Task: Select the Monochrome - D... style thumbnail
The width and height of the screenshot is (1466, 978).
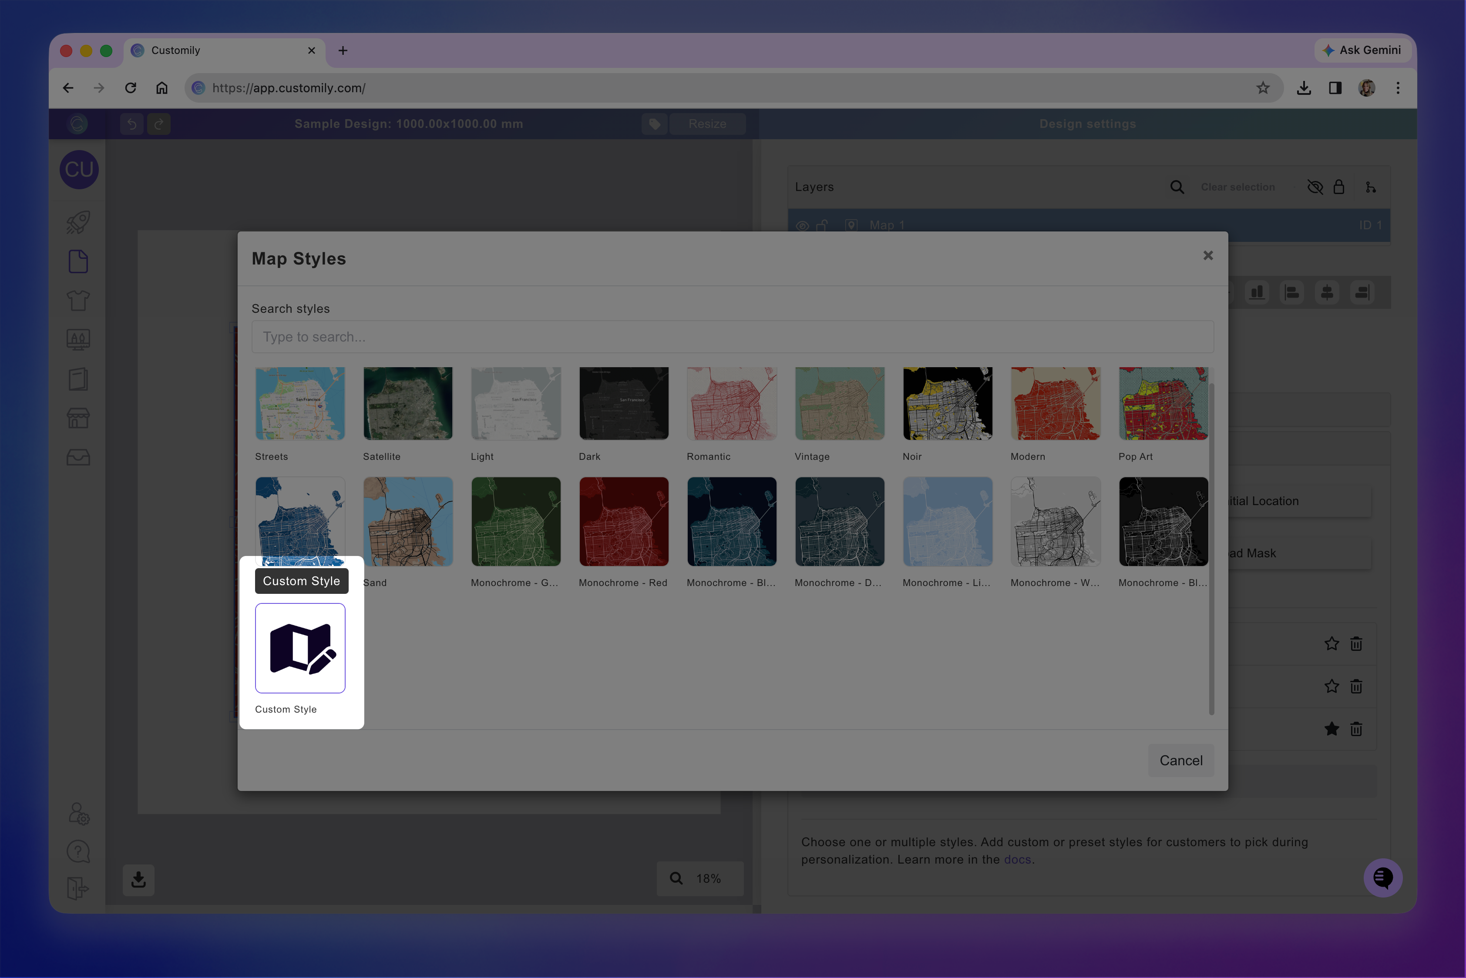Action: click(840, 522)
